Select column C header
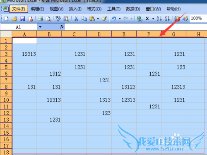This screenshot has height=155, width=207. [74, 34]
